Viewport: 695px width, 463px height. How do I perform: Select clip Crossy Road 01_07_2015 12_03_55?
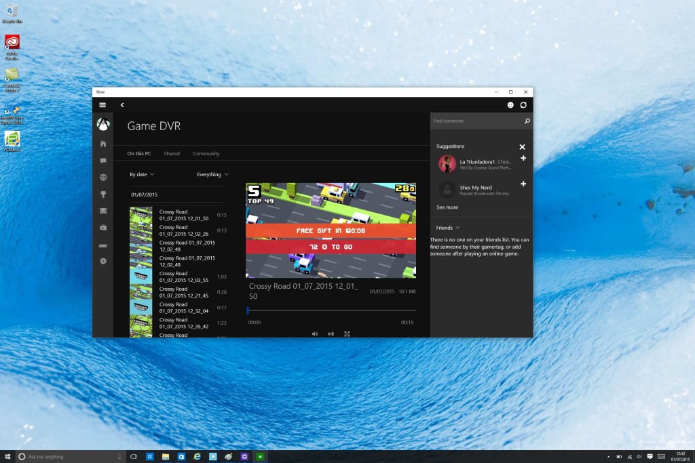click(x=179, y=277)
